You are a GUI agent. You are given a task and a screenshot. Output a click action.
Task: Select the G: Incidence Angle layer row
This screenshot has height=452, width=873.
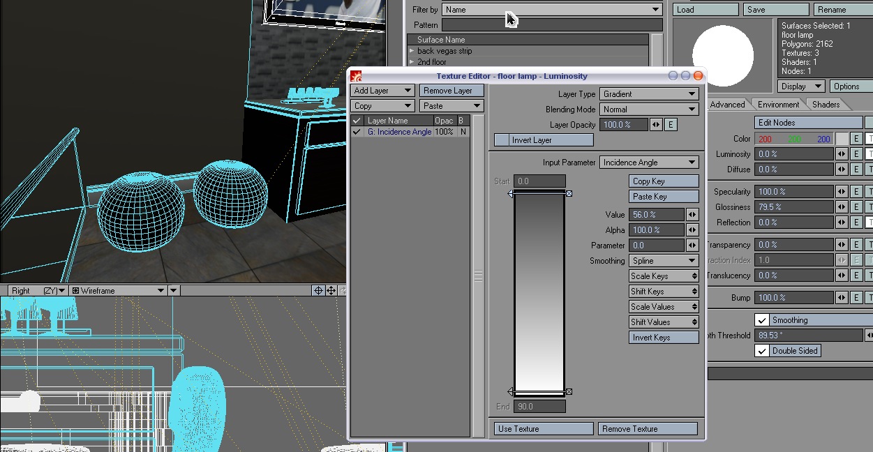[x=410, y=132]
